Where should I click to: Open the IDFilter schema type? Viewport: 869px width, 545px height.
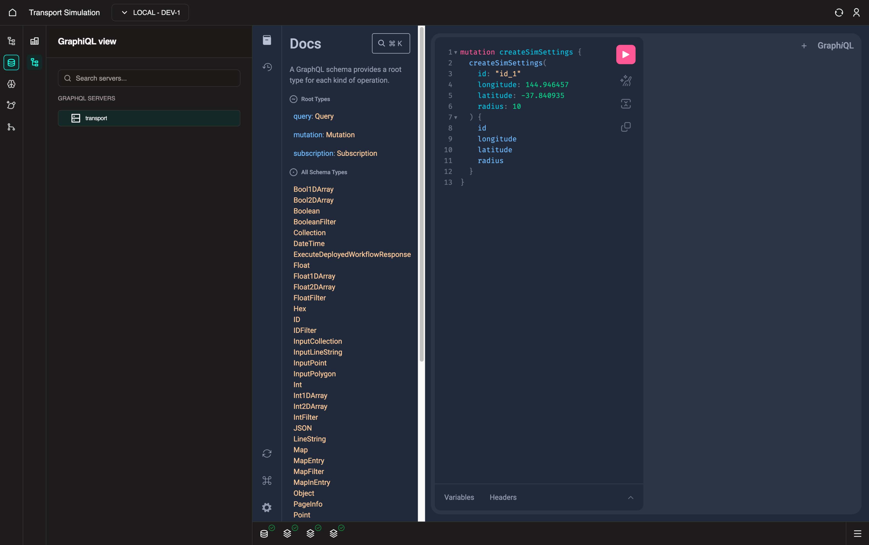(305, 331)
